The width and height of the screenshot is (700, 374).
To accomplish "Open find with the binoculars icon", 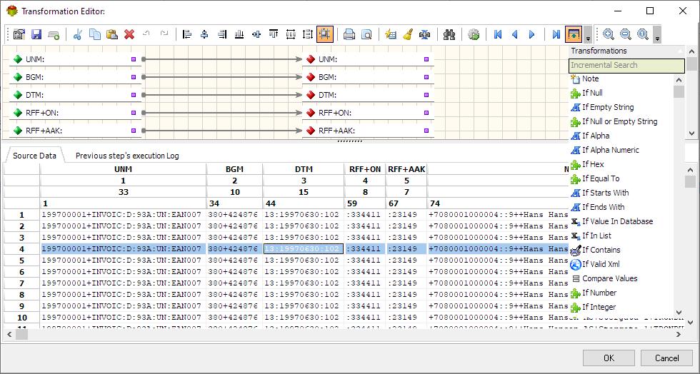I will (x=449, y=34).
